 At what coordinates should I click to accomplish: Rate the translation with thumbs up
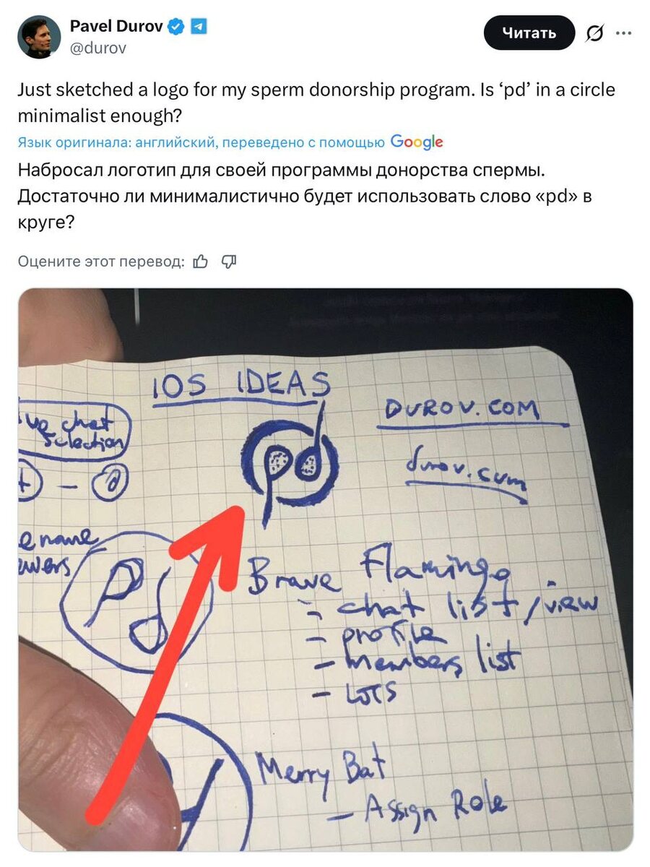pyautogui.click(x=201, y=262)
